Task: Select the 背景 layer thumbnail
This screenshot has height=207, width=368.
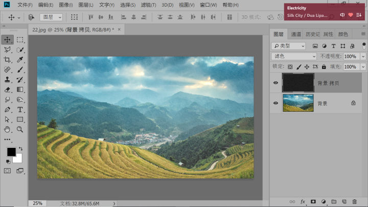Action: click(x=297, y=103)
